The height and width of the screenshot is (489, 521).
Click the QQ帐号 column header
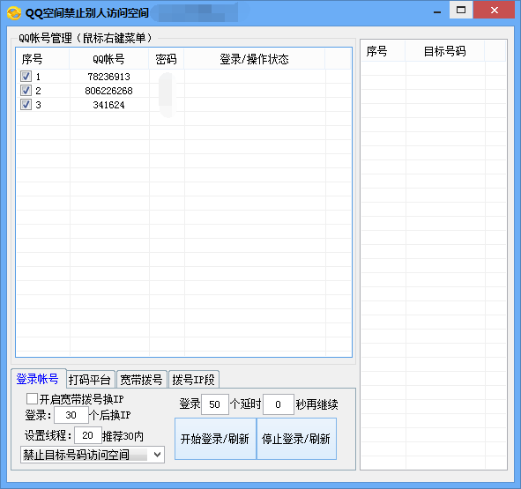(x=108, y=59)
